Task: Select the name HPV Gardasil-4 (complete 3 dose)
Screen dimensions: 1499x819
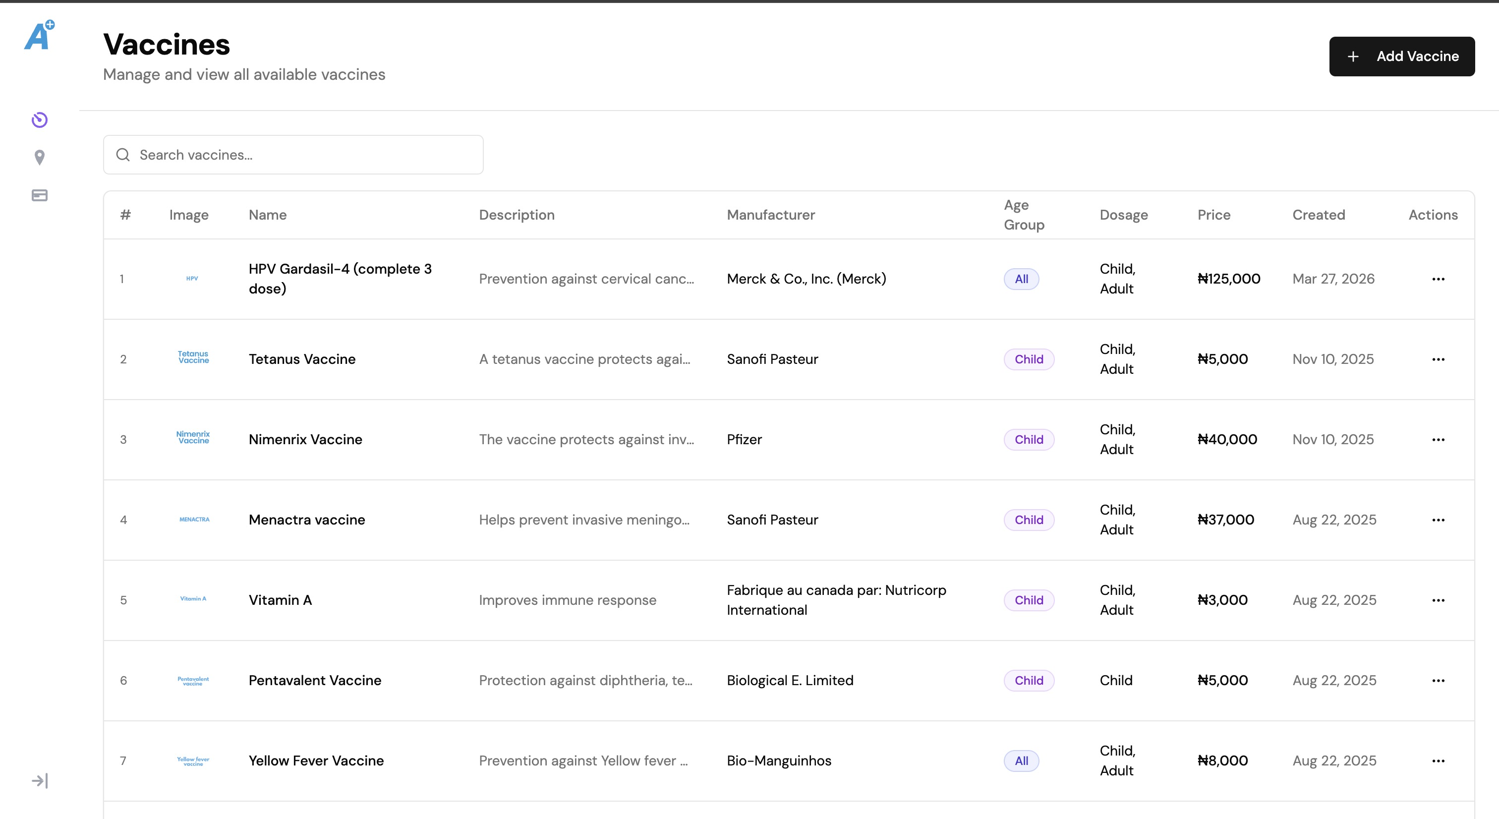Action: point(341,279)
